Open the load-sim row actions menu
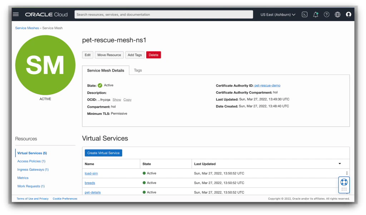366x215 pixels. pos(347,173)
